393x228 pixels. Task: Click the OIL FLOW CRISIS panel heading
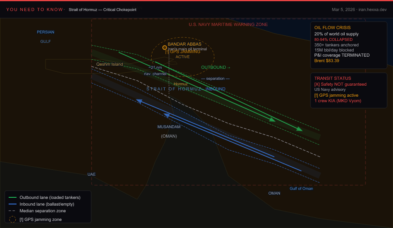click(x=332, y=28)
